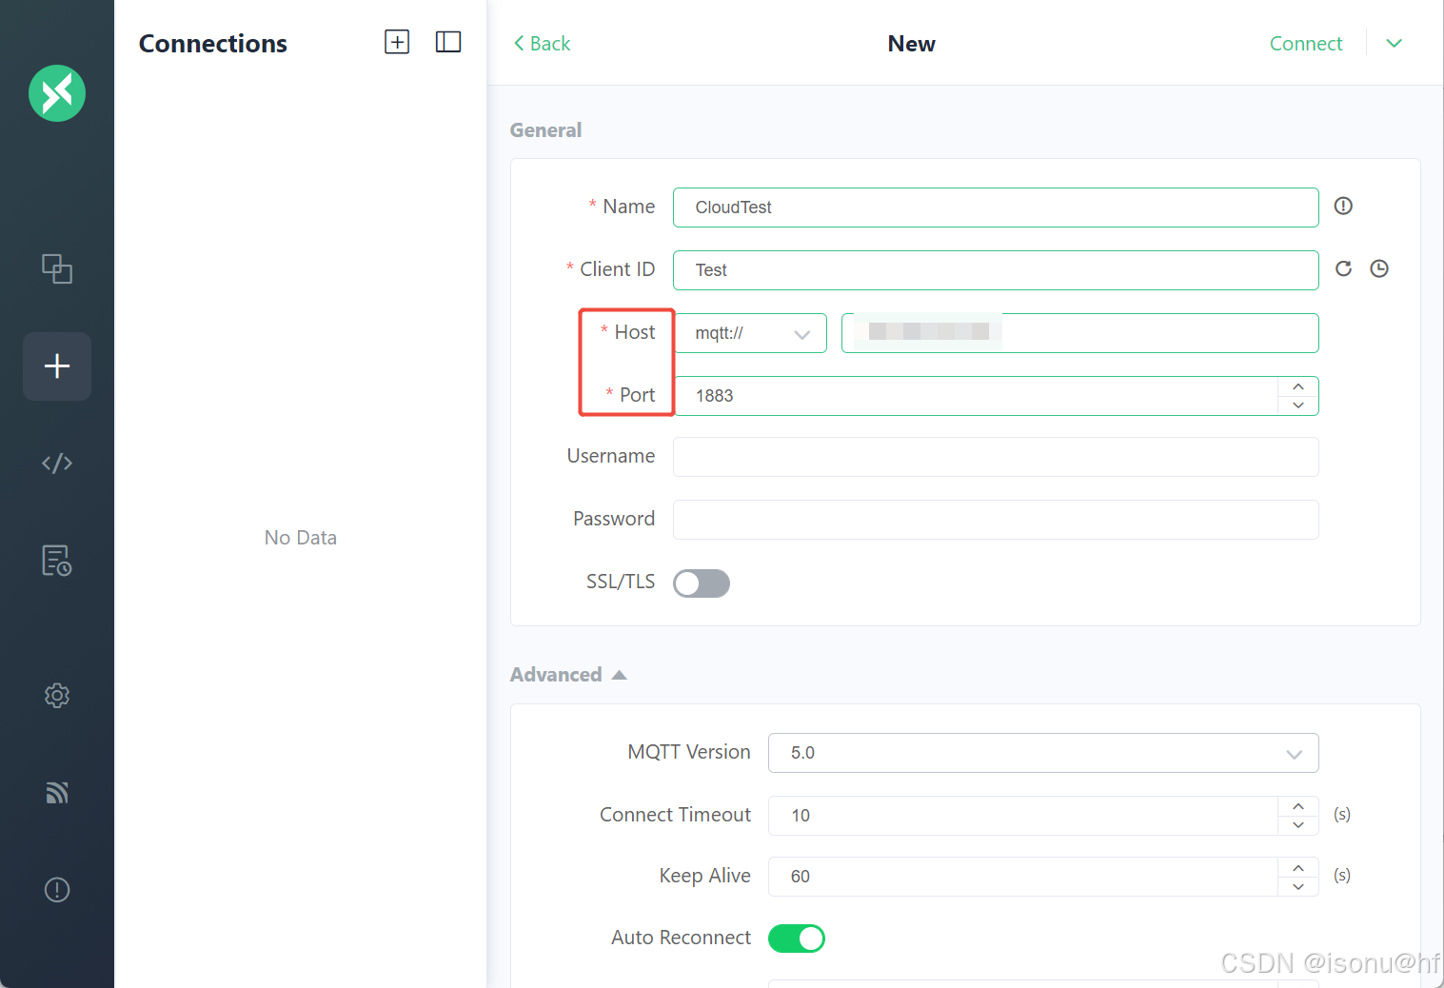Screen dimensions: 1444x988
Task: Click the Username input field
Action: click(995, 457)
